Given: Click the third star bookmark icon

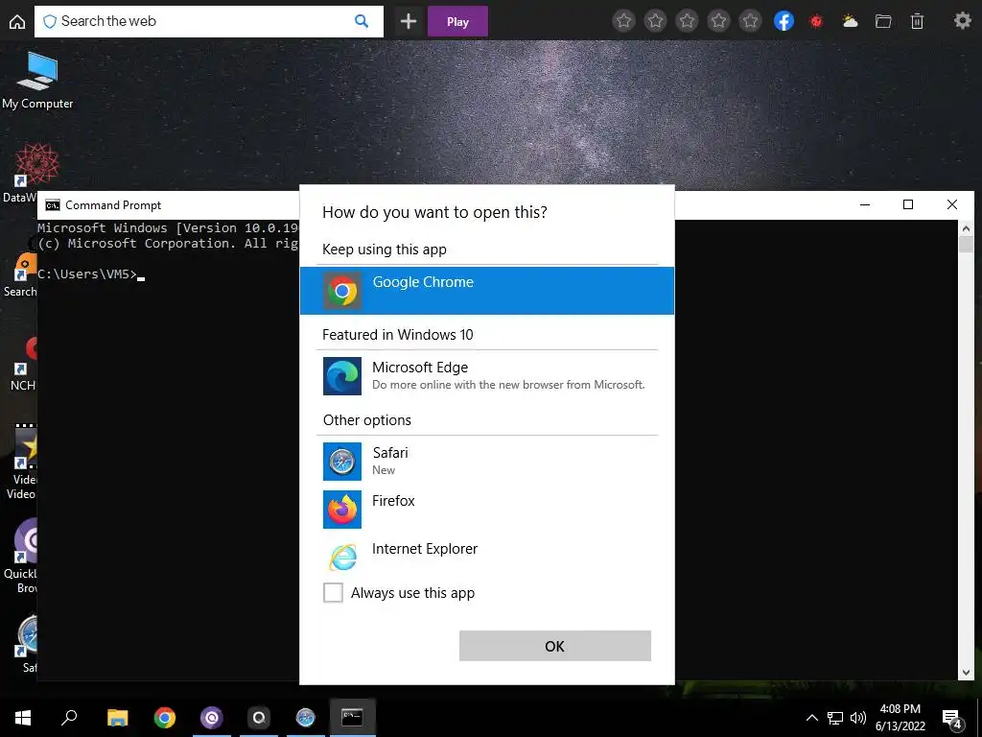Looking at the screenshot, I should click(687, 21).
